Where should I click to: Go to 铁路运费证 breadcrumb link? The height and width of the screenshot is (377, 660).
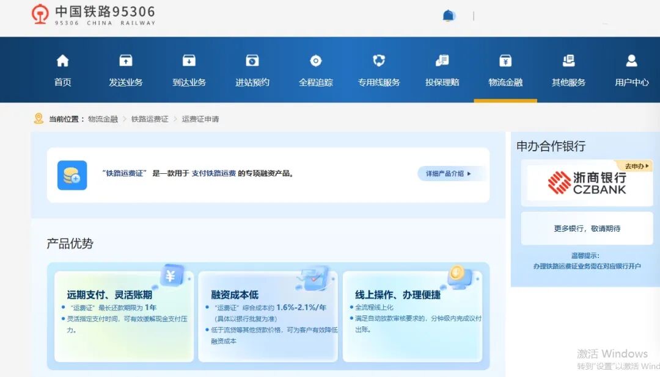150,119
